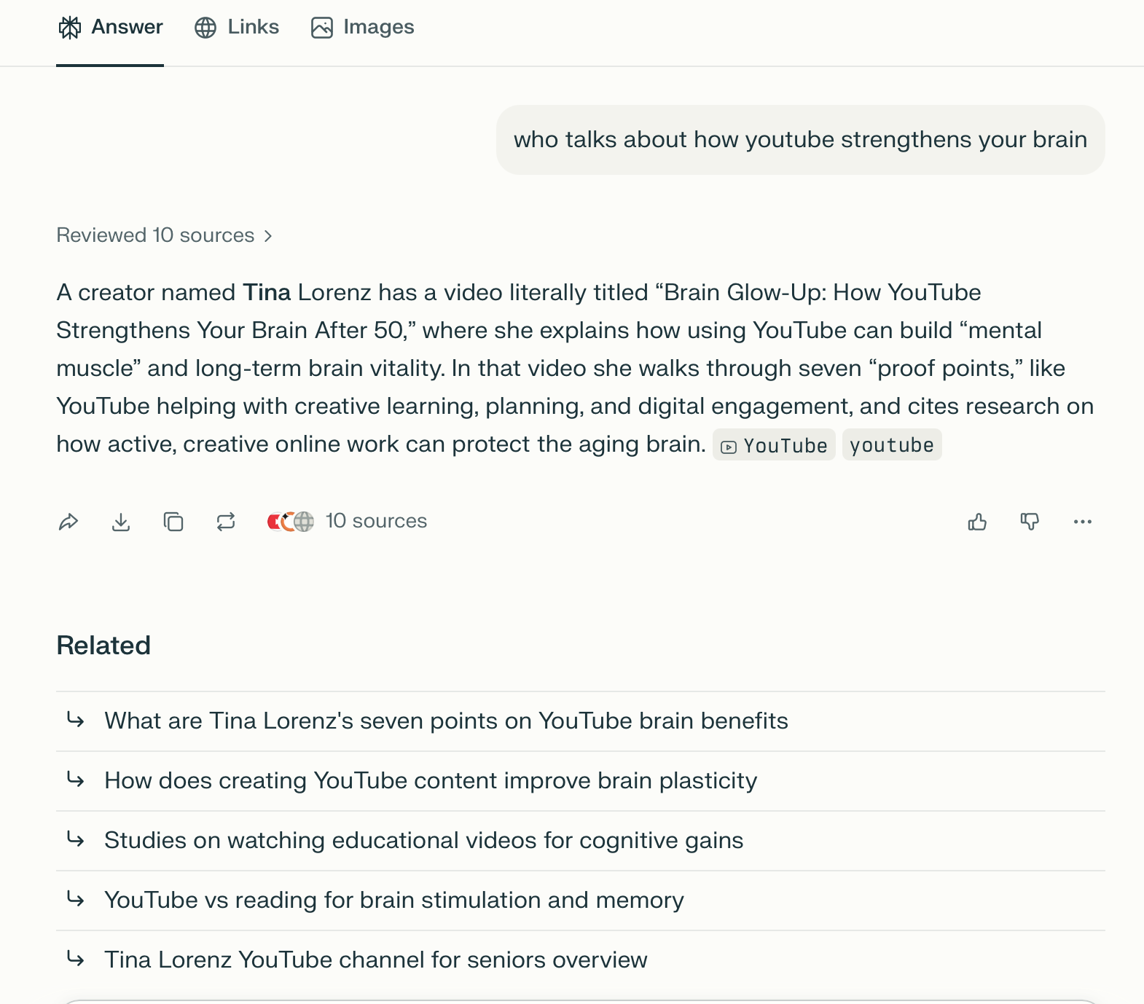Copy the answer with copy icon

pos(173,522)
